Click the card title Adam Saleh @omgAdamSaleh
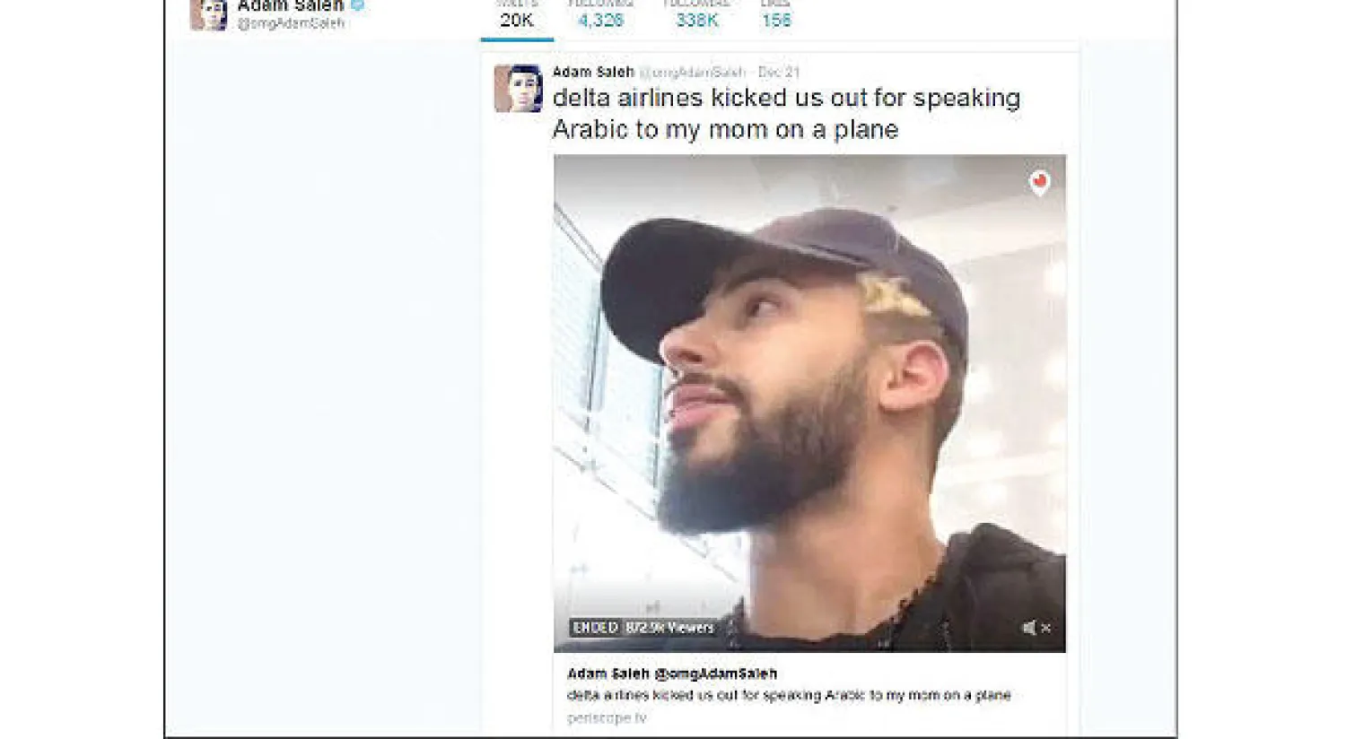 [672, 674]
